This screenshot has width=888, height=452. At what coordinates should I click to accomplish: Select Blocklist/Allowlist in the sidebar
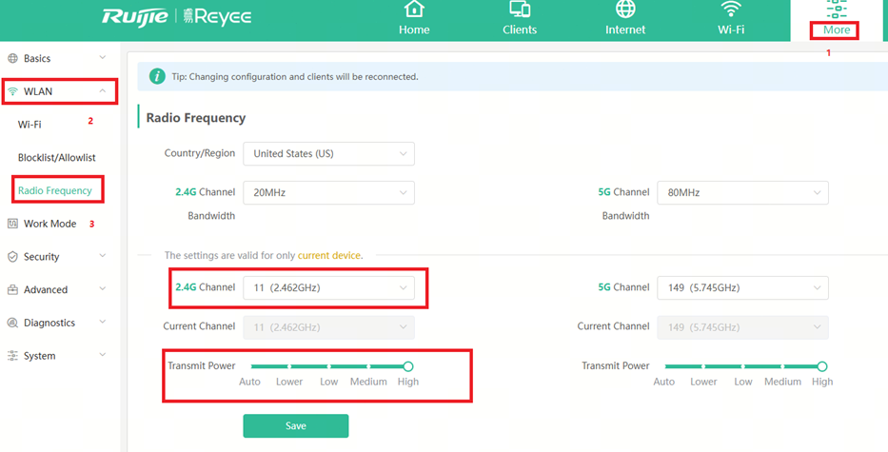57,158
